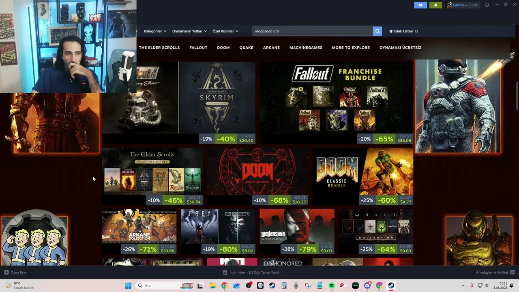
Task: Open the Notepad icon in the taskbar
Action: tap(320, 286)
